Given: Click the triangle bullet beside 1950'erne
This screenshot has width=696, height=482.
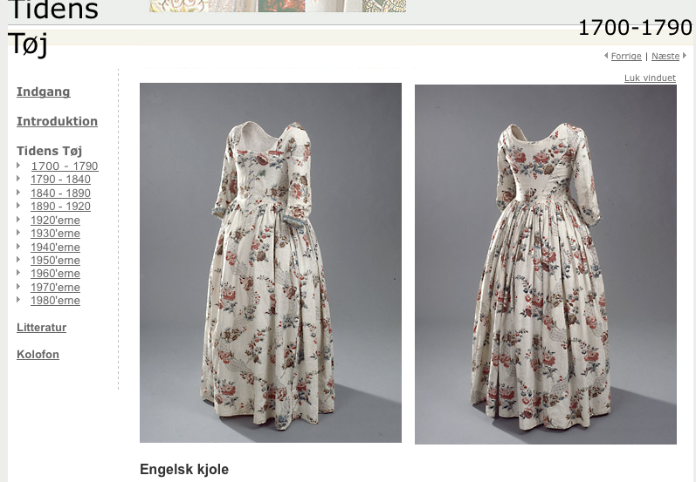Looking at the screenshot, I should [18, 260].
